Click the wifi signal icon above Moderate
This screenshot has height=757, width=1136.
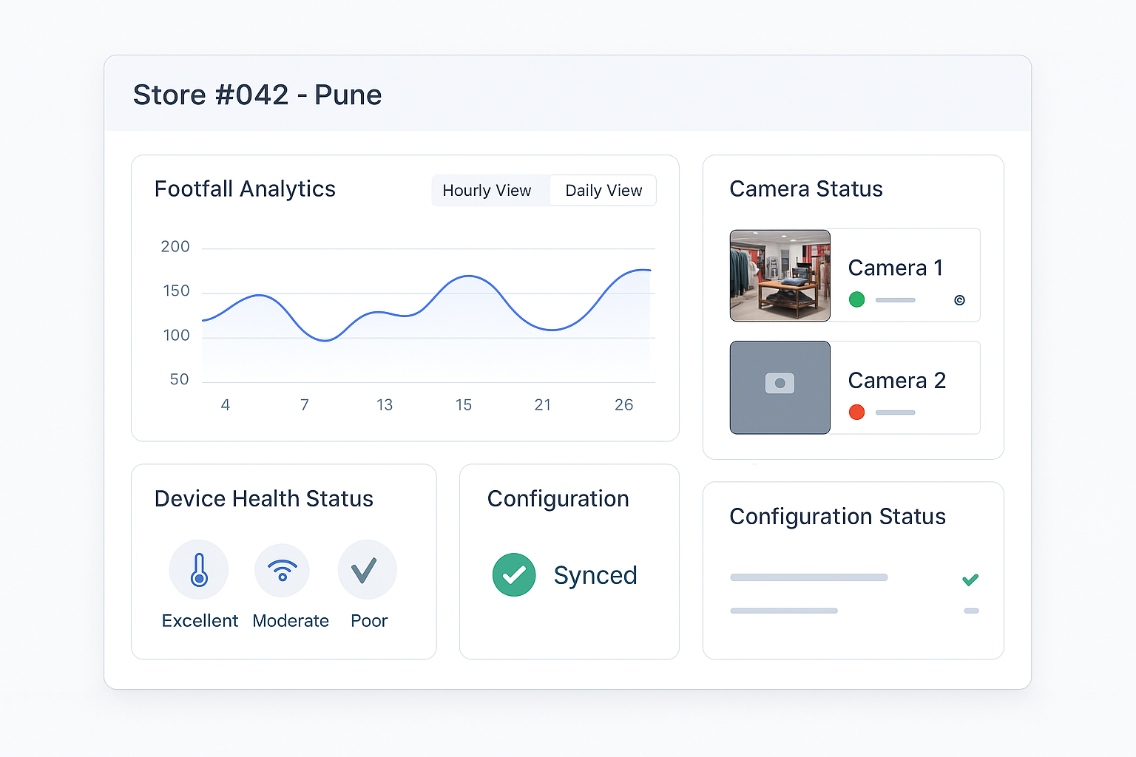coord(282,570)
